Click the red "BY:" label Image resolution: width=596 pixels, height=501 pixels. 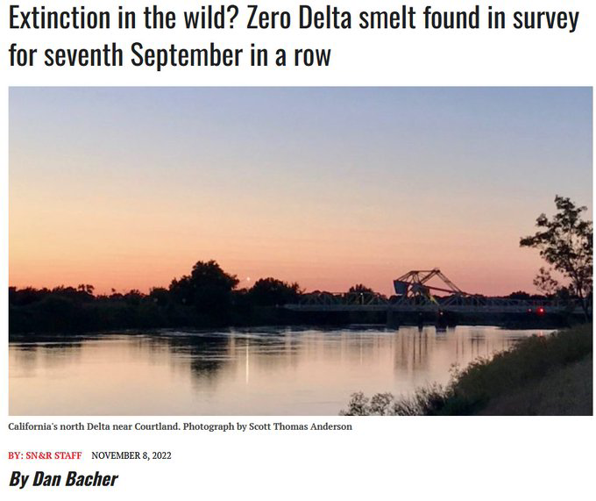click(16, 455)
